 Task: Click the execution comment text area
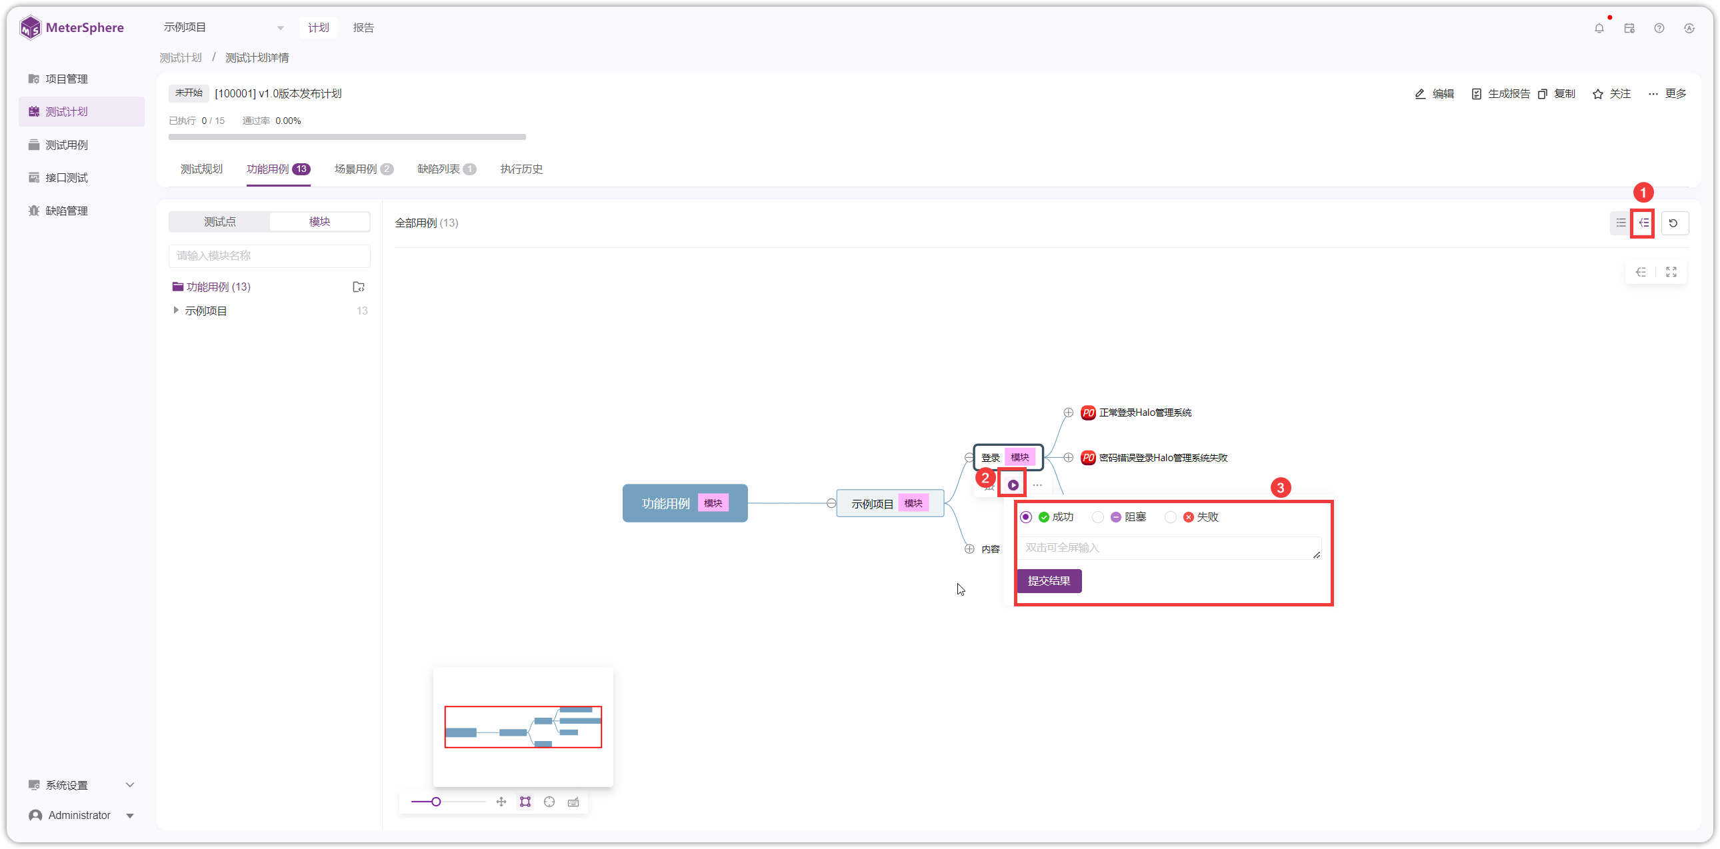coord(1169,547)
